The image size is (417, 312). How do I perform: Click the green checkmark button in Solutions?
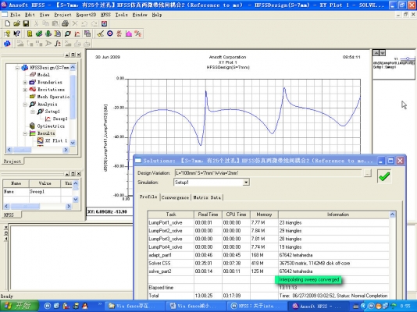point(384,176)
